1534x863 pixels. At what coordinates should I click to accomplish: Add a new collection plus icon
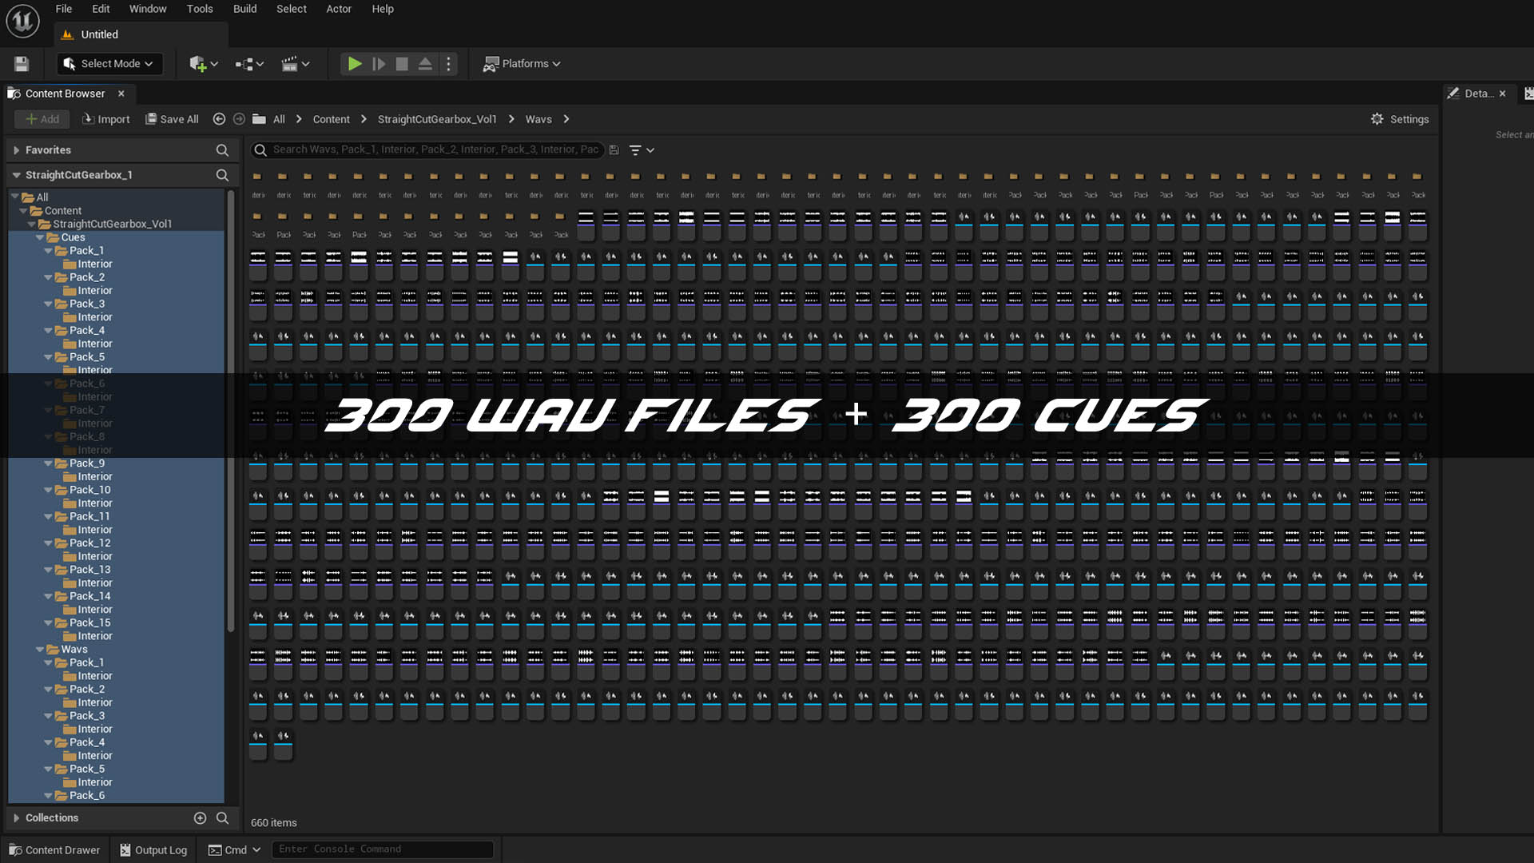200,817
